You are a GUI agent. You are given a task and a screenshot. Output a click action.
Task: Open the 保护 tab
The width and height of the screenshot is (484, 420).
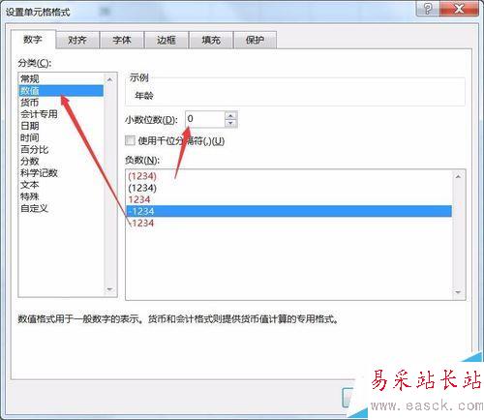255,40
